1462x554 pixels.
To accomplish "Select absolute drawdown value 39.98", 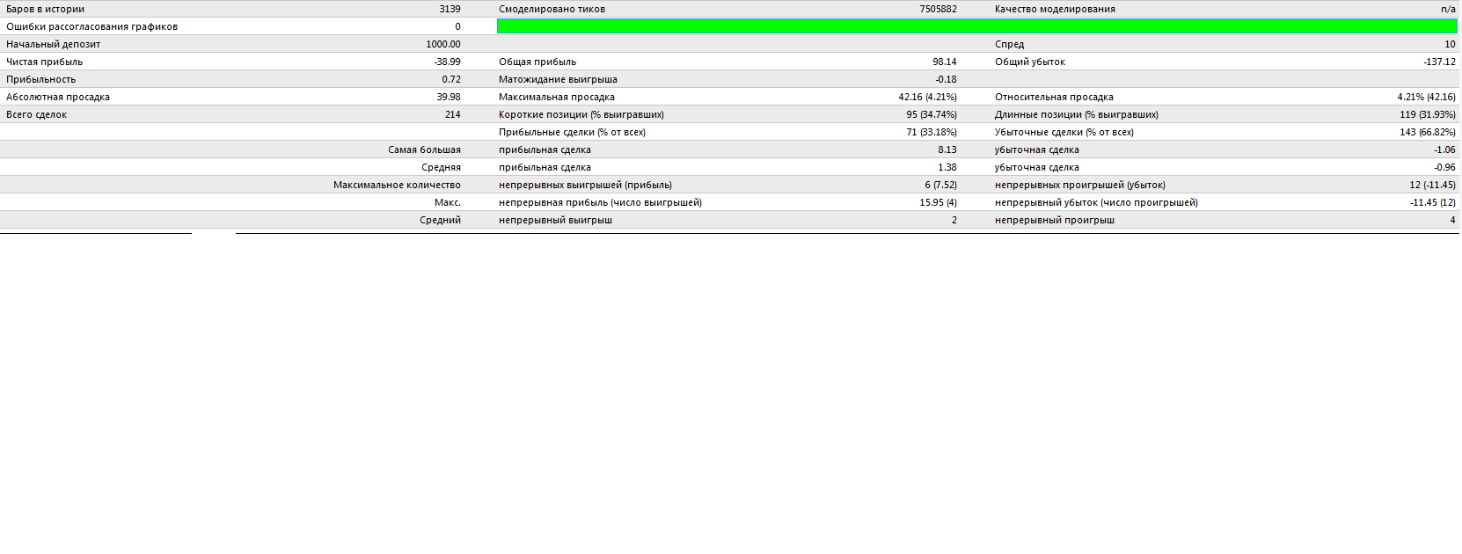I will [x=449, y=97].
